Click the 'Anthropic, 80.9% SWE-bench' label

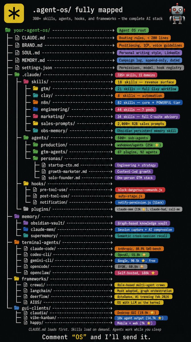(x=139, y=249)
